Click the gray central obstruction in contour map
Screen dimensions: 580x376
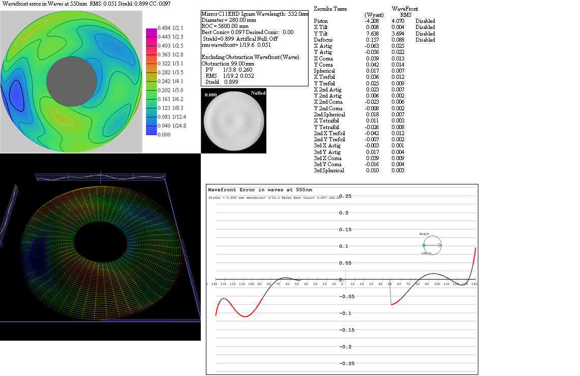point(72,81)
